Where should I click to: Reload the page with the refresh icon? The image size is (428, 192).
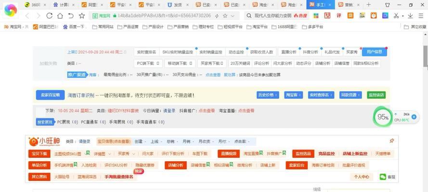50,16
